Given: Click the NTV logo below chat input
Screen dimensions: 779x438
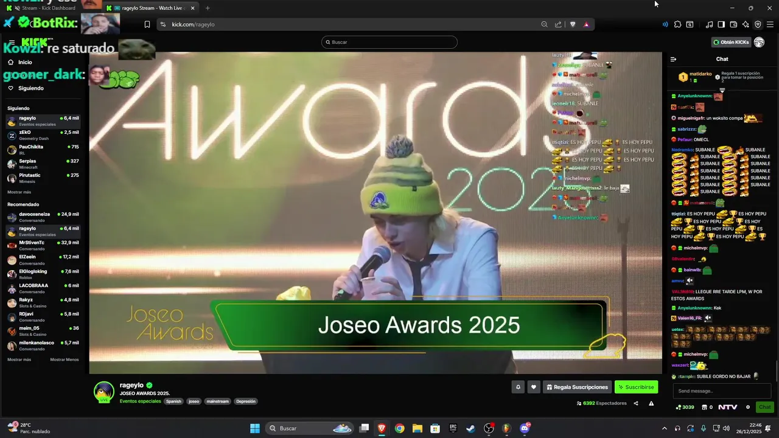Looking at the screenshot, I should coord(727,407).
